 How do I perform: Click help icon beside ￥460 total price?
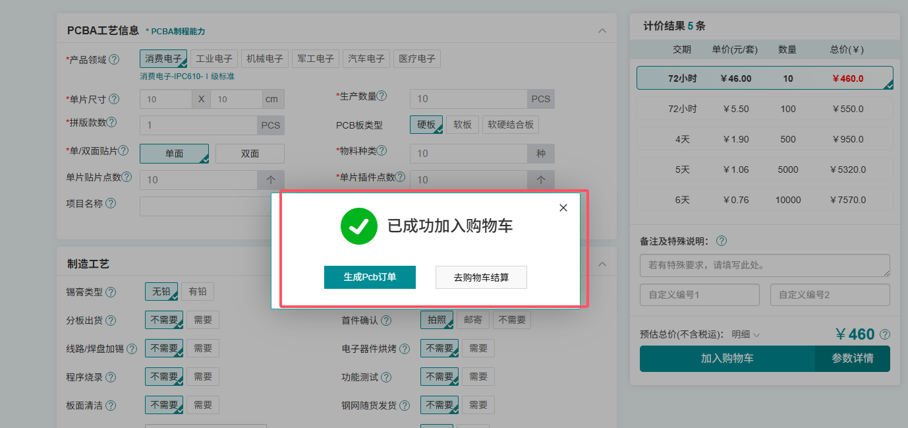(x=885, y=334)
